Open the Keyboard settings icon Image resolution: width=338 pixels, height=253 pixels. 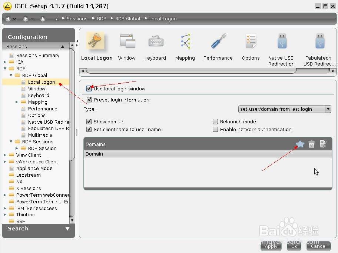point(156,41)
